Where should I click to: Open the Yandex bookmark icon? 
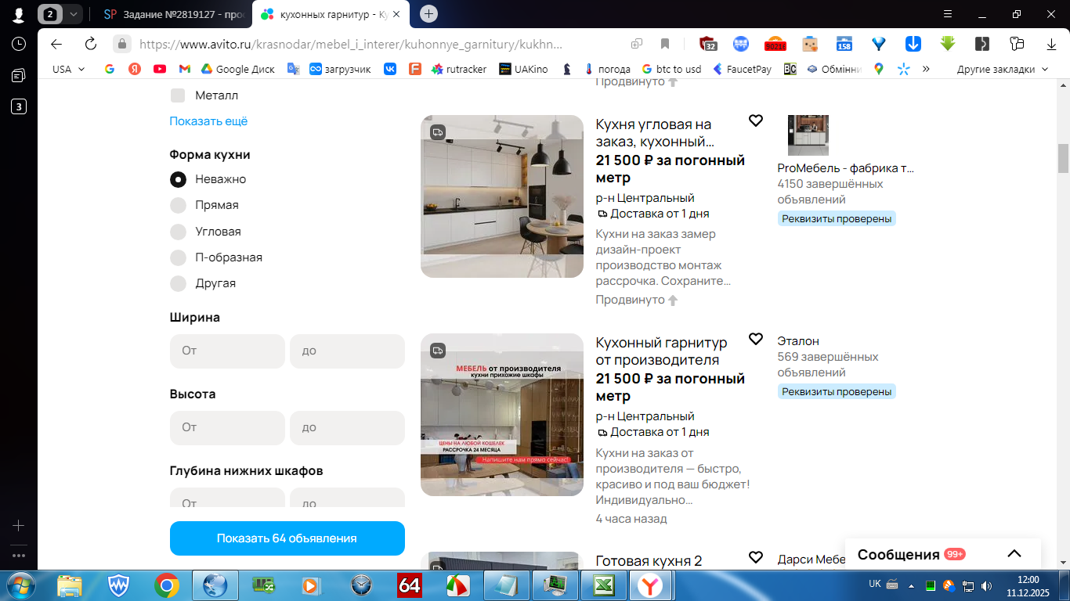(135, 69)
